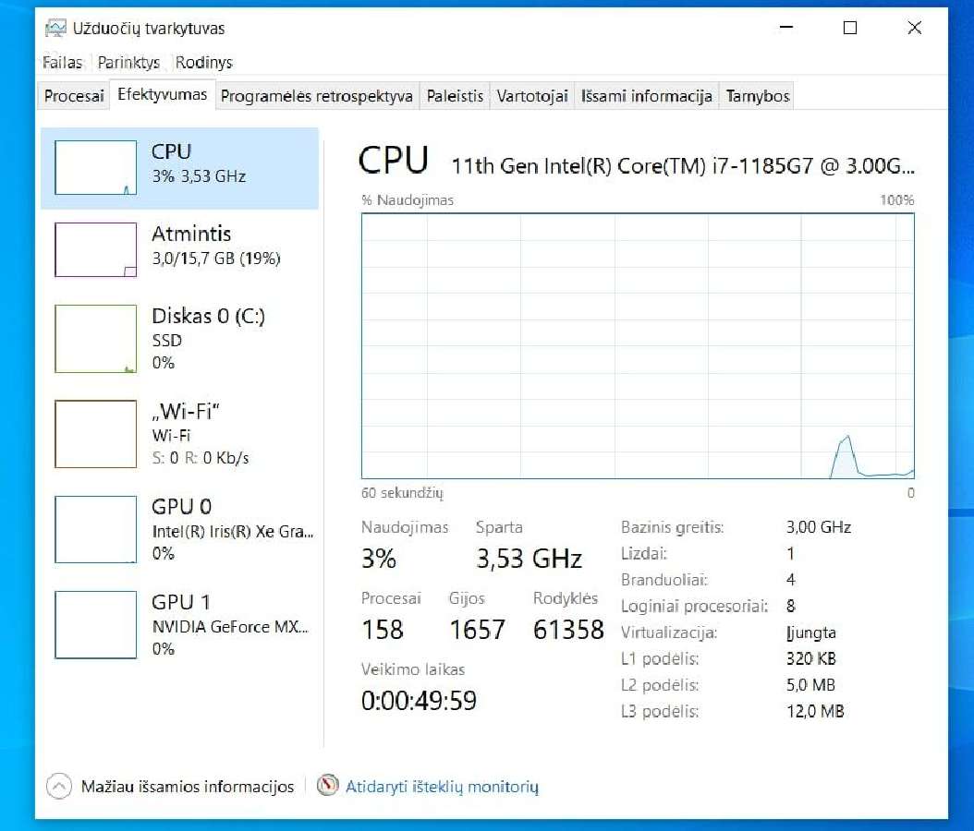Screen dimensions: 974x831
Task: Collapse details with the round chevron icon
Action: tap(59, 787)
